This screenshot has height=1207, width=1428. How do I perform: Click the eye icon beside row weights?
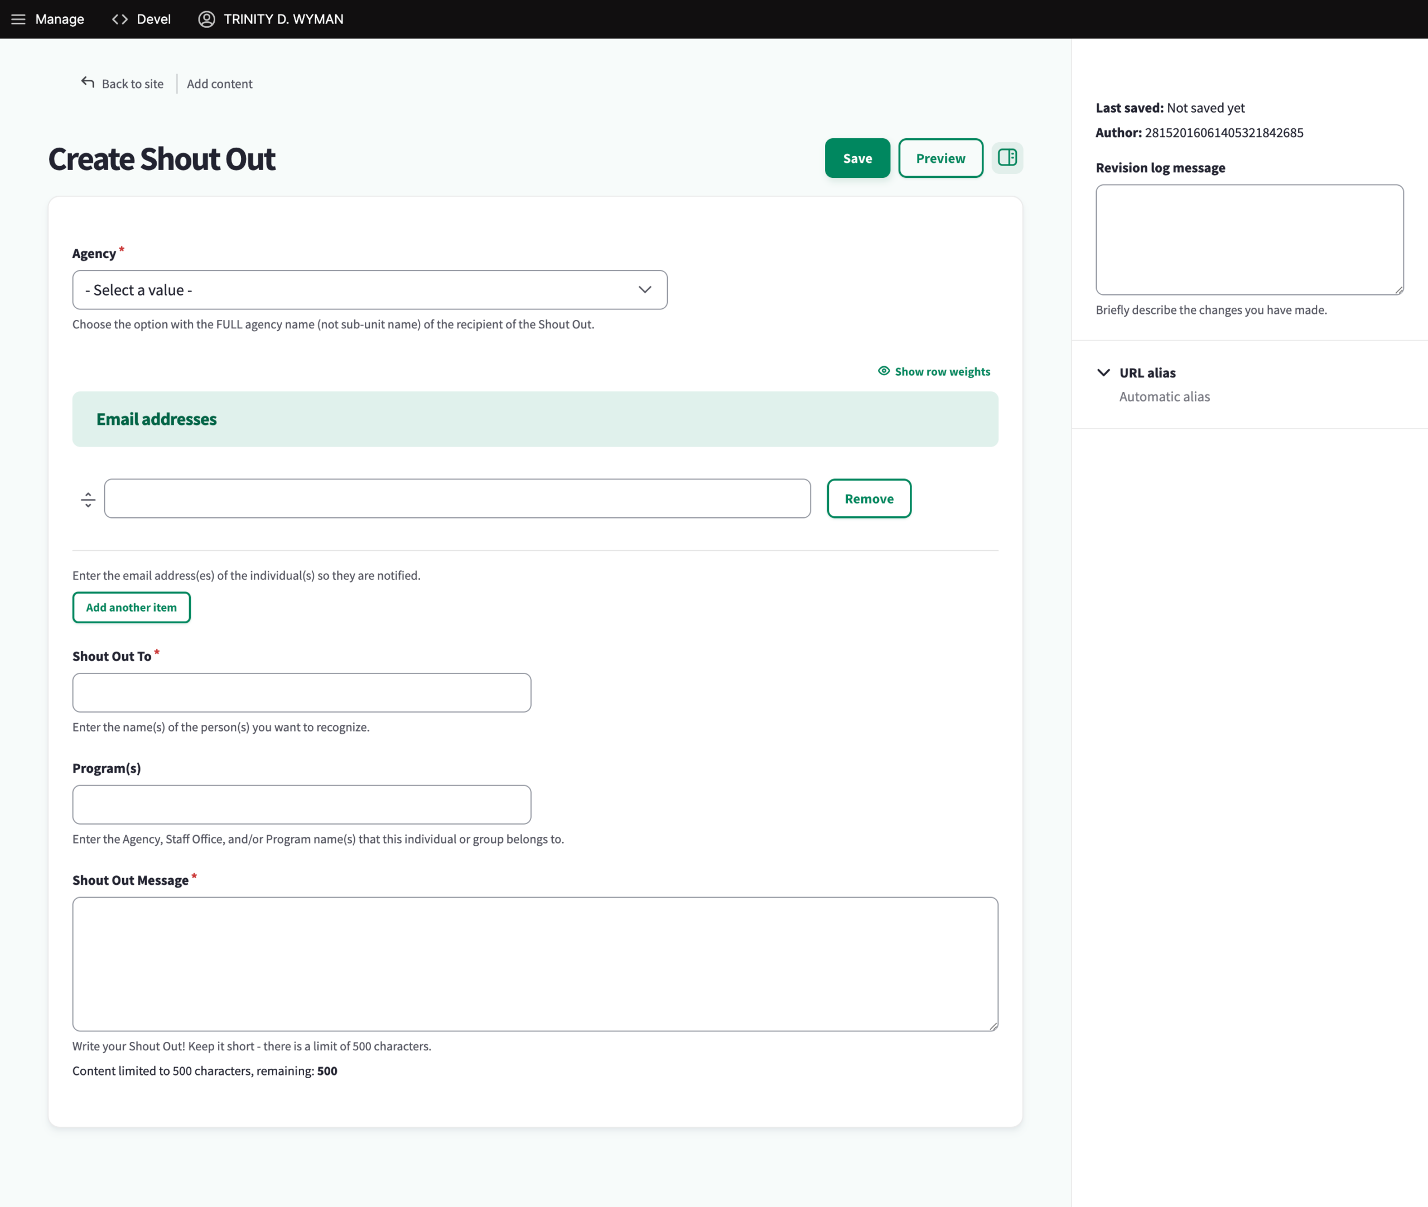click(x=884, y=371)
